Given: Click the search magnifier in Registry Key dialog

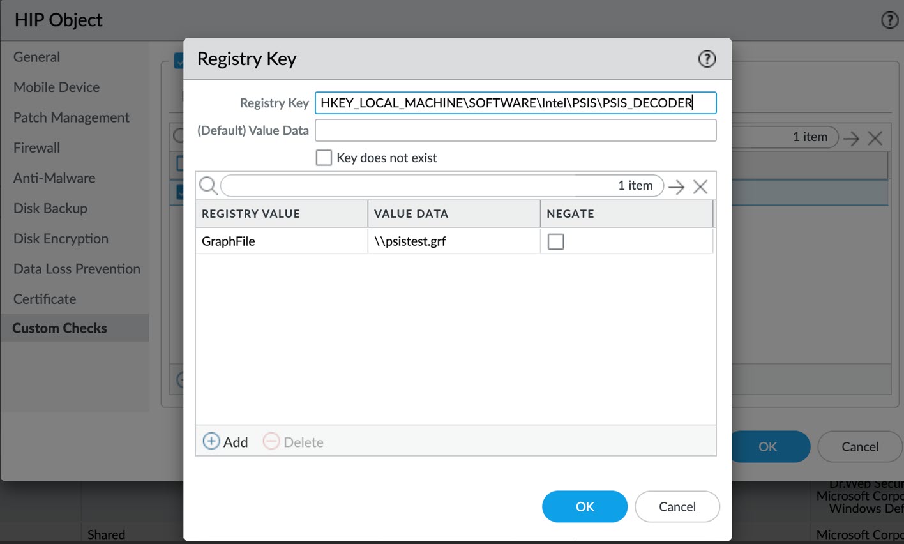Looking at the screenshot, I should (x=208, y=186).
